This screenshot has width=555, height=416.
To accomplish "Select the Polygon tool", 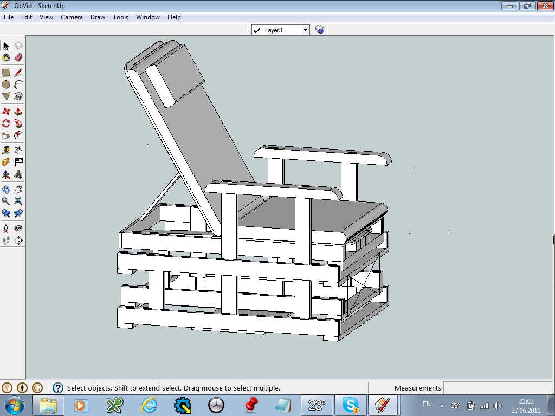I will pyautogui.click(x=6, y=96).
